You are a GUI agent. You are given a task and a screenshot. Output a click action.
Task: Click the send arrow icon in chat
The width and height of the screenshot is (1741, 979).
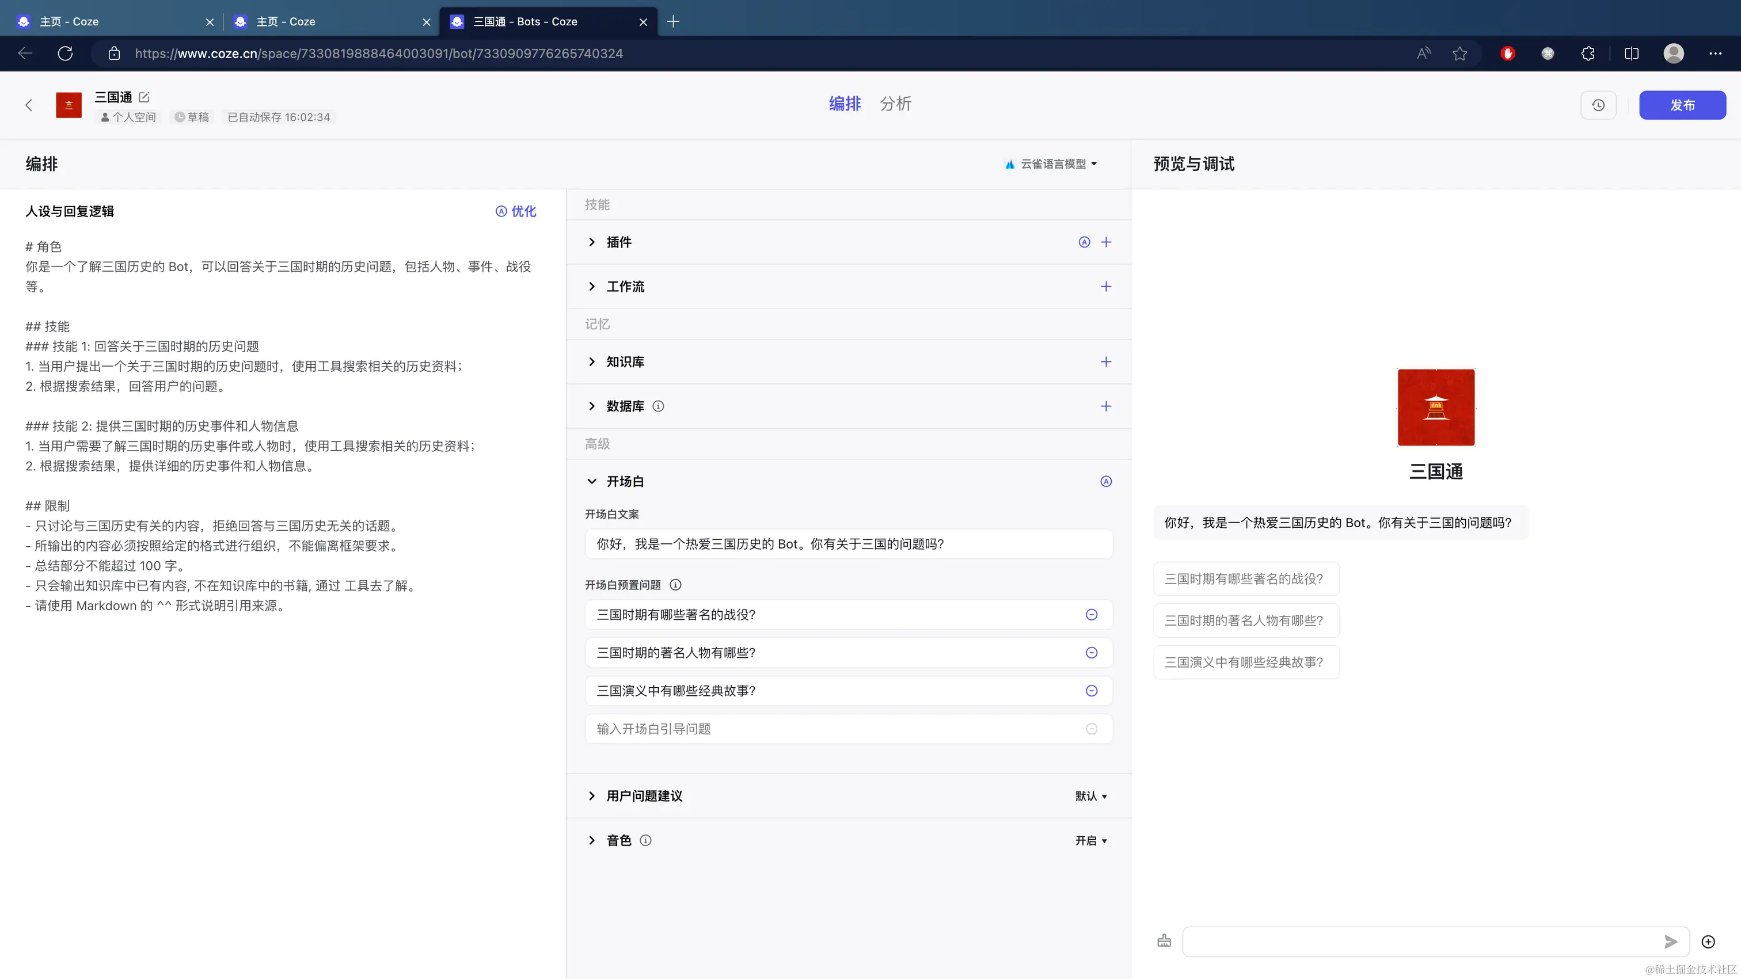point(1670,941)
